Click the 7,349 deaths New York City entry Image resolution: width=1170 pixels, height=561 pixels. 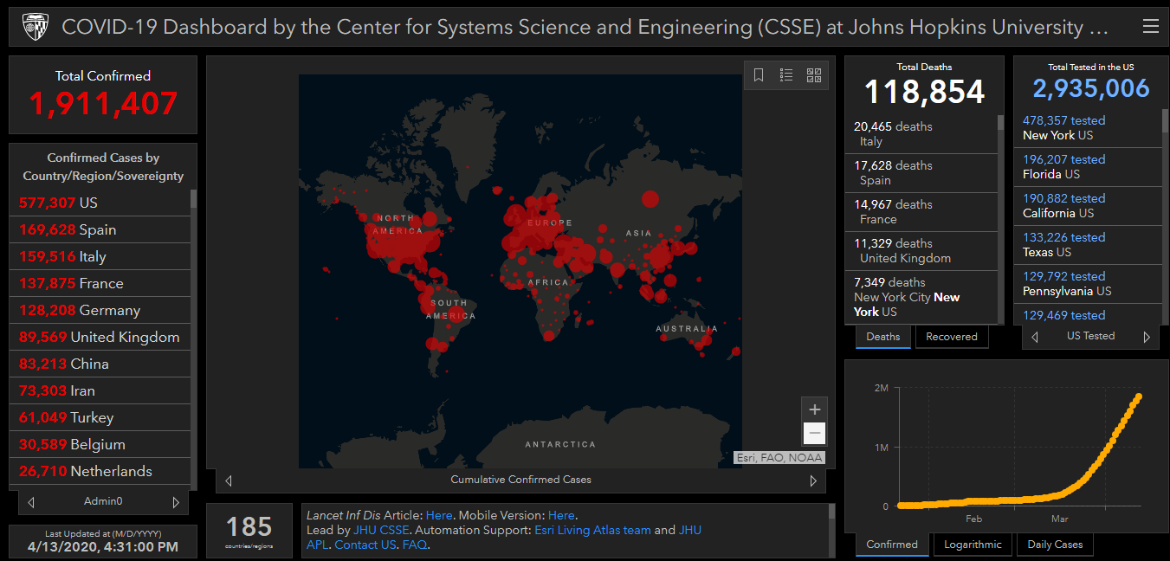tap(921, 297)
